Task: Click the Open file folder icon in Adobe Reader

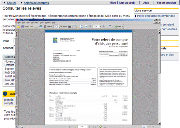Action: (x=18, y=26)
